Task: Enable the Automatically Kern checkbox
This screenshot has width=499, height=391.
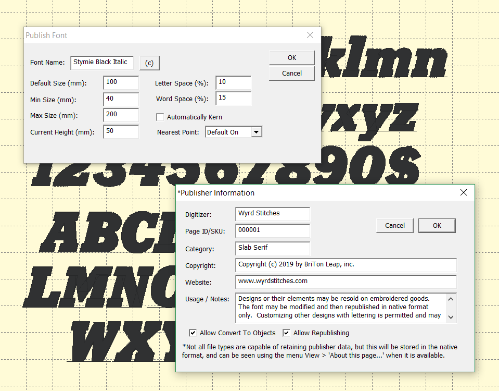Action: (160, 117)
